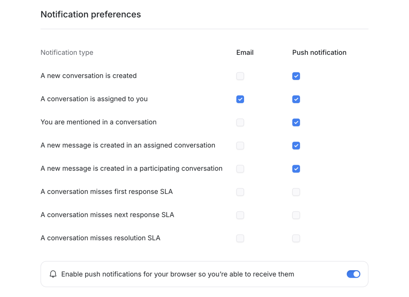Enable push for missed next response SLA
Viewport: 409px width, 297px height.
pyautogui.click(x=296, y=215)
